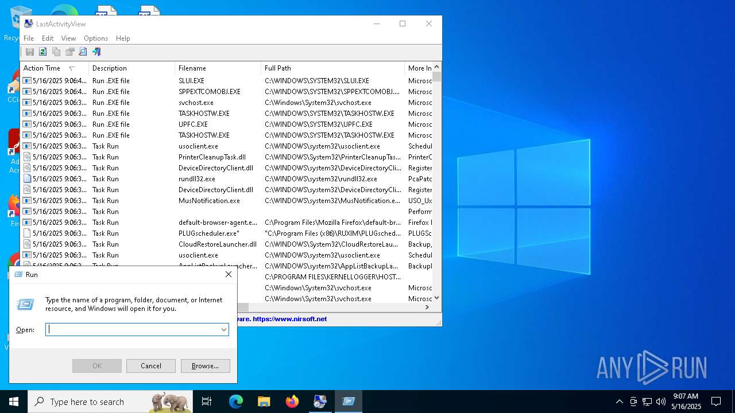
Task: Click the icon of the SLUI.EXE row
Action: 27,81
